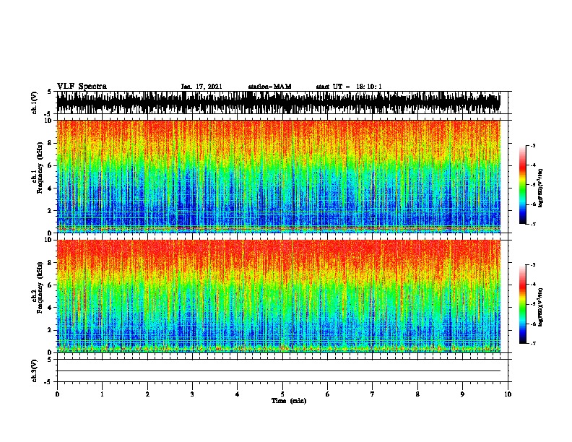Click the "start UT = 18:10: 1" text
The width and height of the screenshot is (572, 442).
[349, 87]
